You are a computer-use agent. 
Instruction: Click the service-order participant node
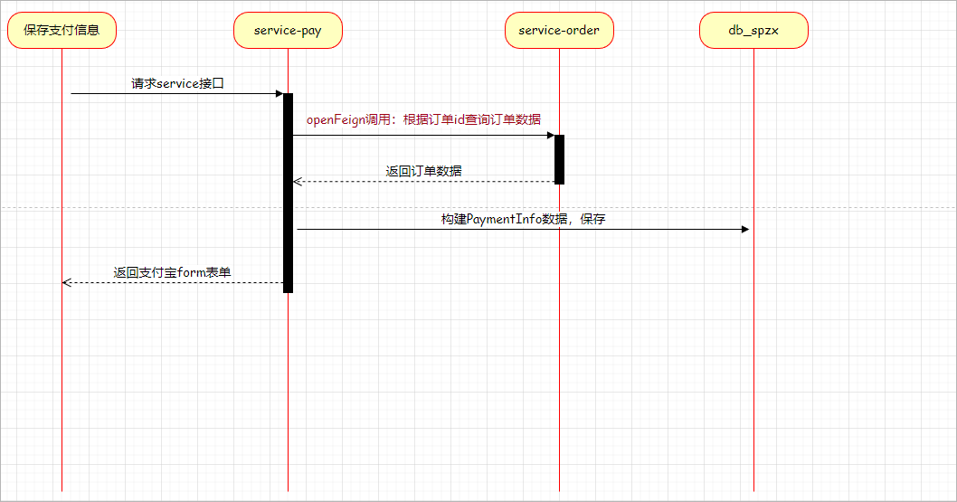559,31
